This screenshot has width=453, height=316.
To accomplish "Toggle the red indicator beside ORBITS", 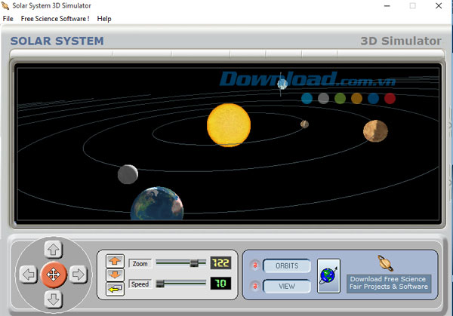I will (255, 265).
